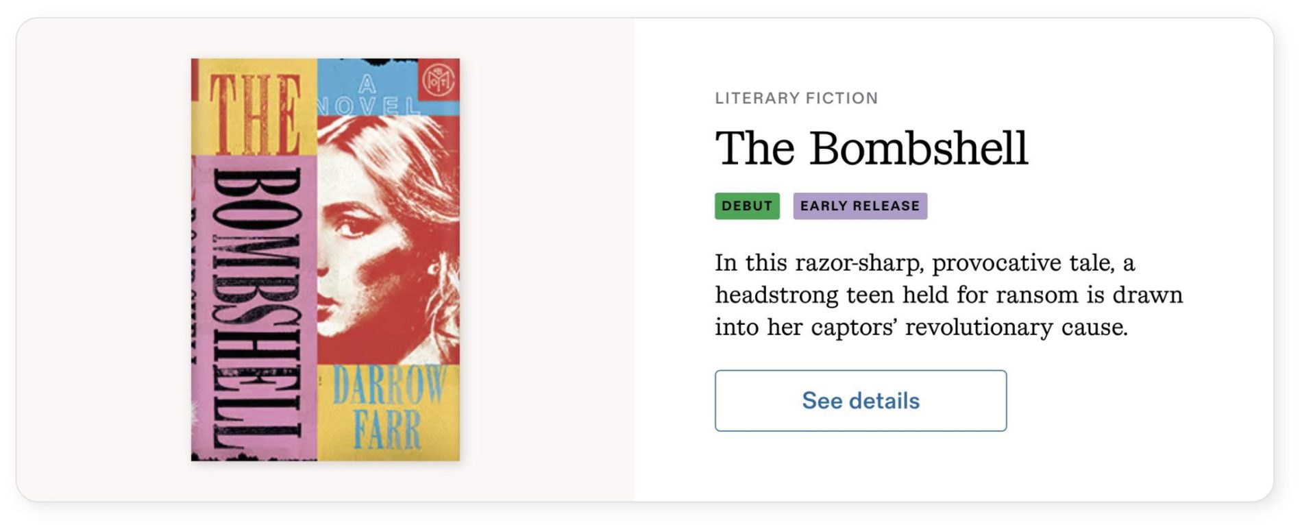Click the Darrow Farr author name on cover
Image resolution: width=1302 pixels, height=525 pixels.
(x=387, y=409)
